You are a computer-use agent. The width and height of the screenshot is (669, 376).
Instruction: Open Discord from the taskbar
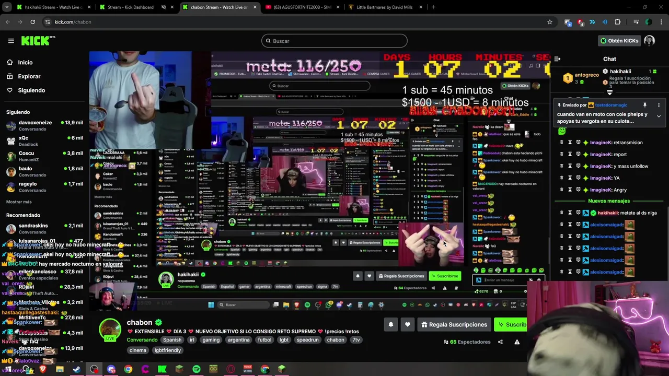[111, 370]
